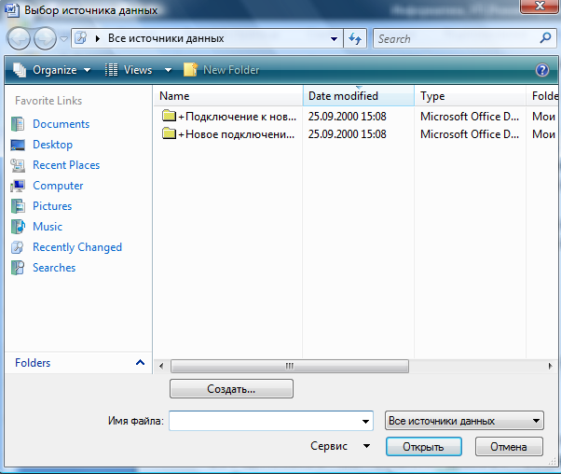Sort by the Name column header
The image size is (561, 474).
228,96
